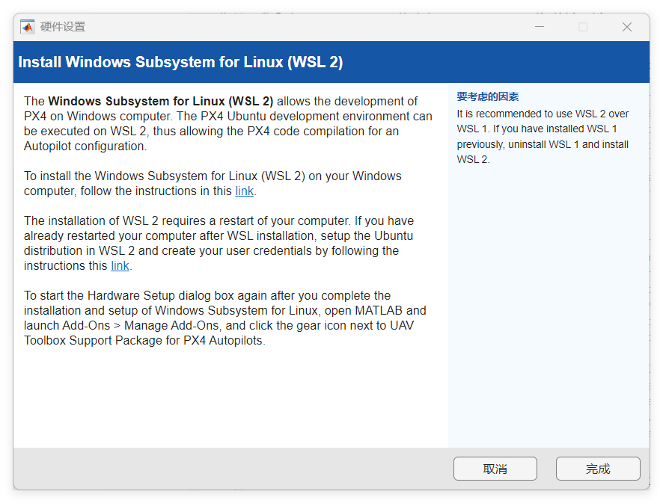Open the WSL 2 installation instructions link
The height and width of the screenshot is (503, 663).
tap(245, 191)
